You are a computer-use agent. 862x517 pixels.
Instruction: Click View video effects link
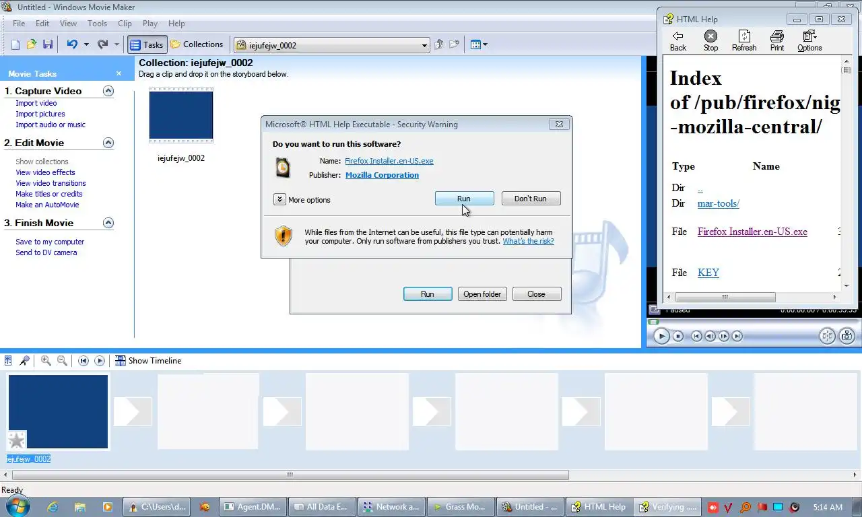(x=45, y=172)
